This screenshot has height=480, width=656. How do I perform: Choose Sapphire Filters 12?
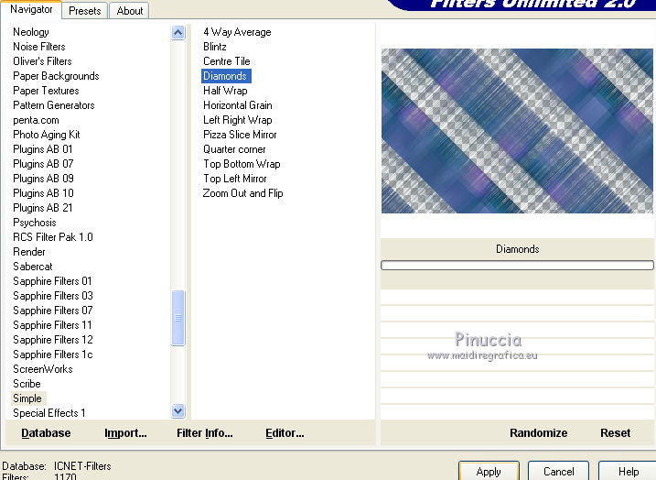pos(53,340)
